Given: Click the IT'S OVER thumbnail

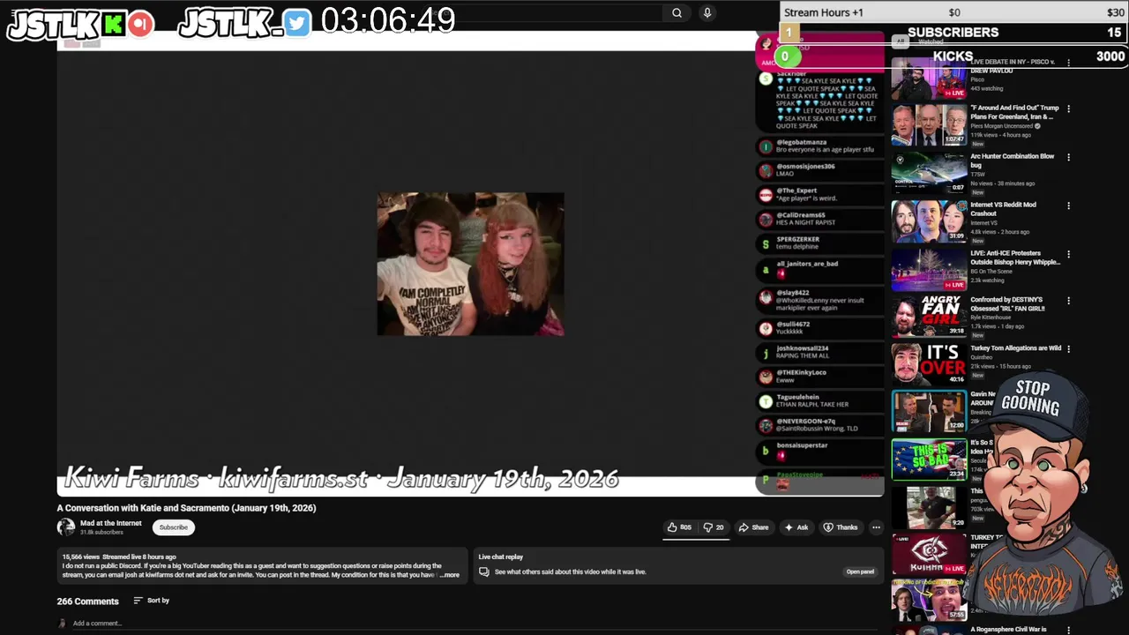Looking at the screenshot, I should (929, 364).
